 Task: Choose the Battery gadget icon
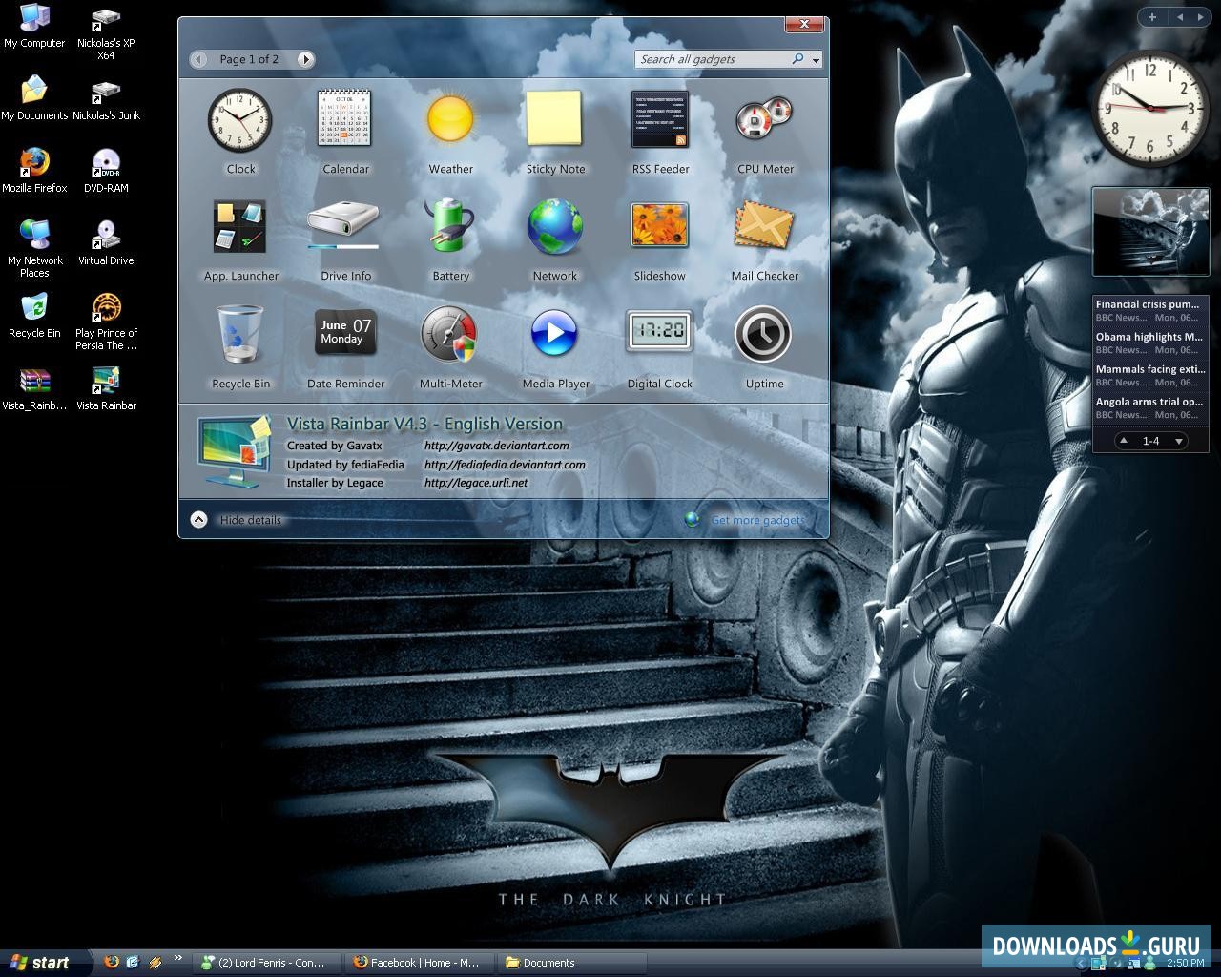[450, 227]
